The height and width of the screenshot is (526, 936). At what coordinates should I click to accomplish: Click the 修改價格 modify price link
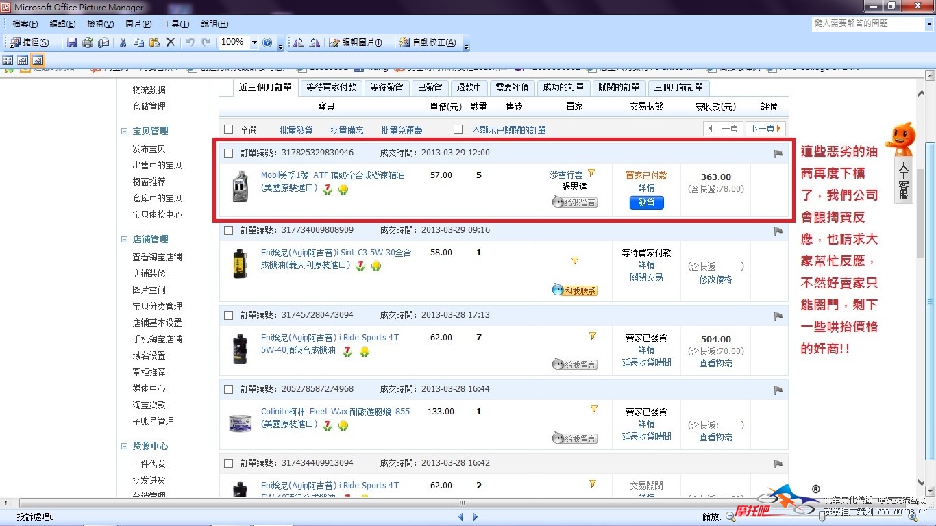[x=715, y=279]
